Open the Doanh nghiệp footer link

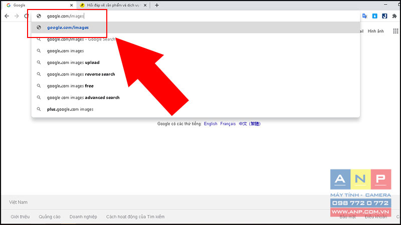click(x=83, y=216)
